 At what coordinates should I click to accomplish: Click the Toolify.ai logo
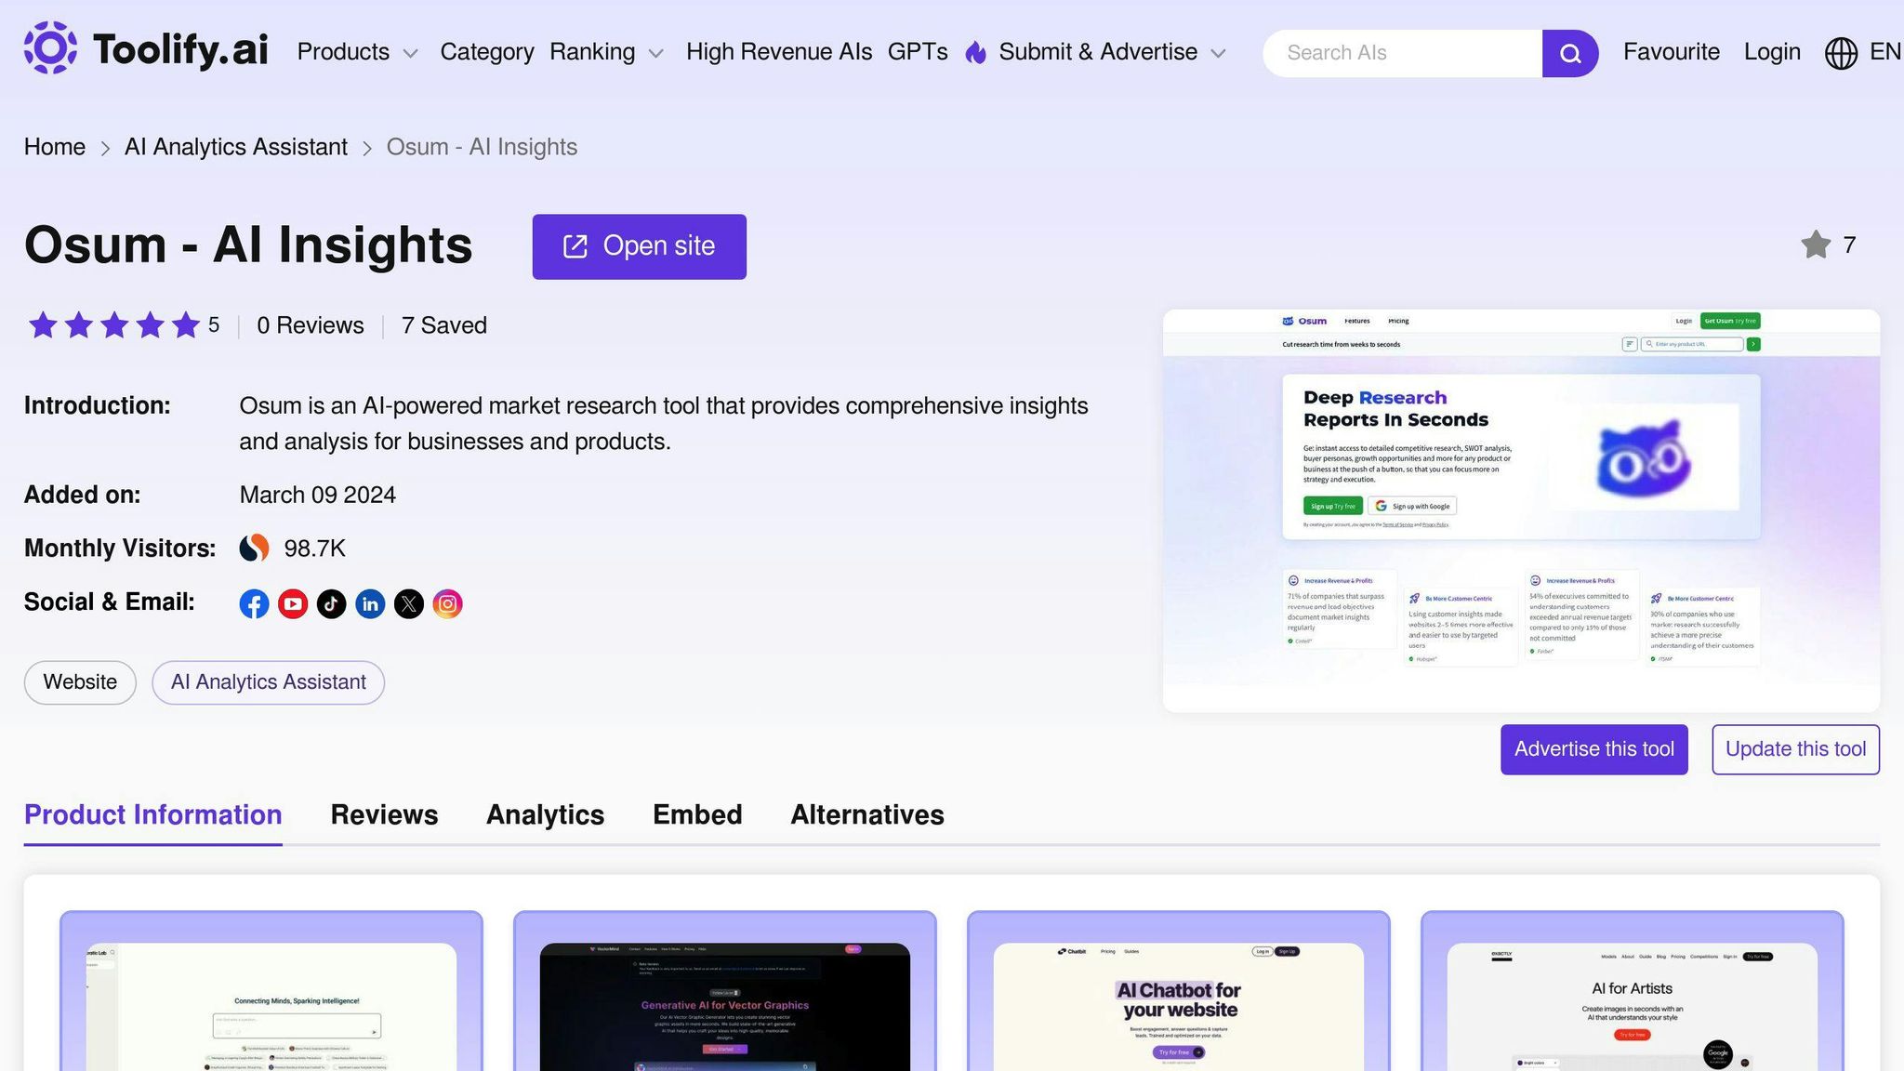pyautogui.click(x=146, y=49)
